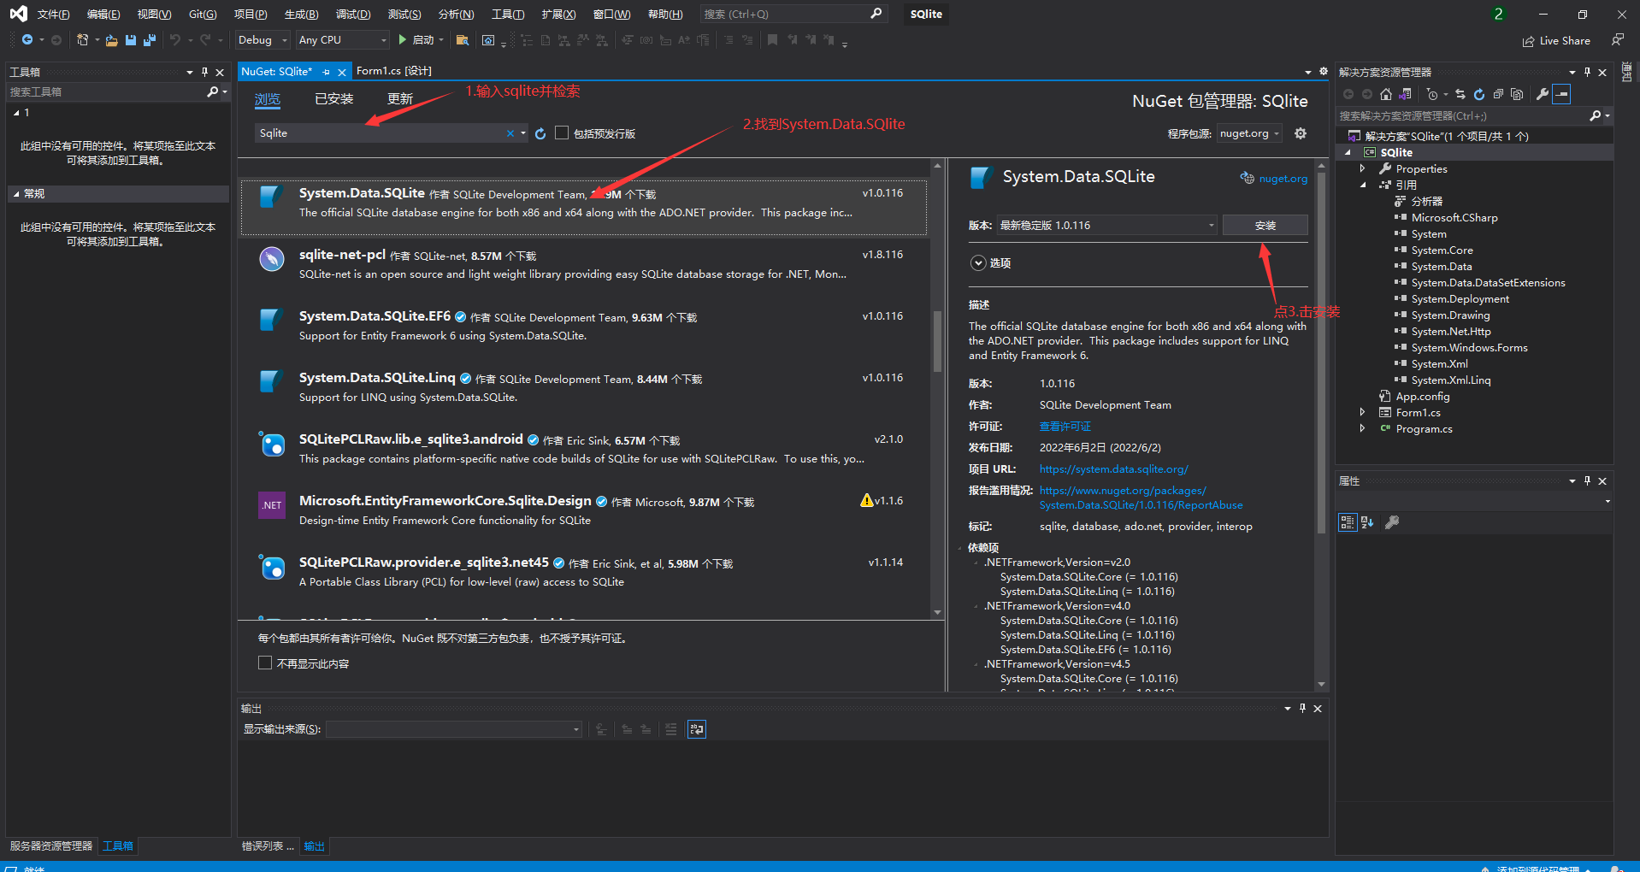
Task: Open the project menu
Action: (x=251, y=15)
